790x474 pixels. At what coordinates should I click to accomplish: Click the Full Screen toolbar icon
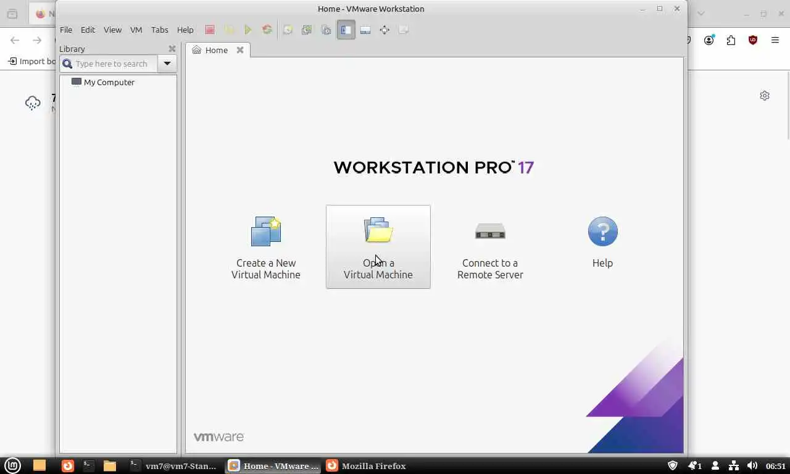click(x=385, y=30)
